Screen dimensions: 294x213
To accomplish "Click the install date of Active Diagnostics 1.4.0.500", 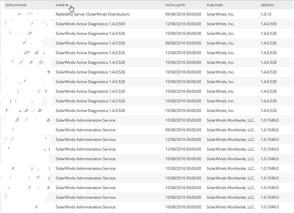I will (183, 24).
